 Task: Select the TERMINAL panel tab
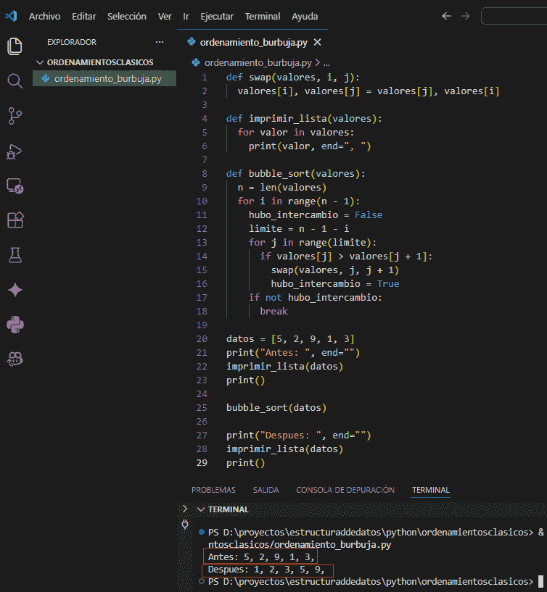coord(431,490)
